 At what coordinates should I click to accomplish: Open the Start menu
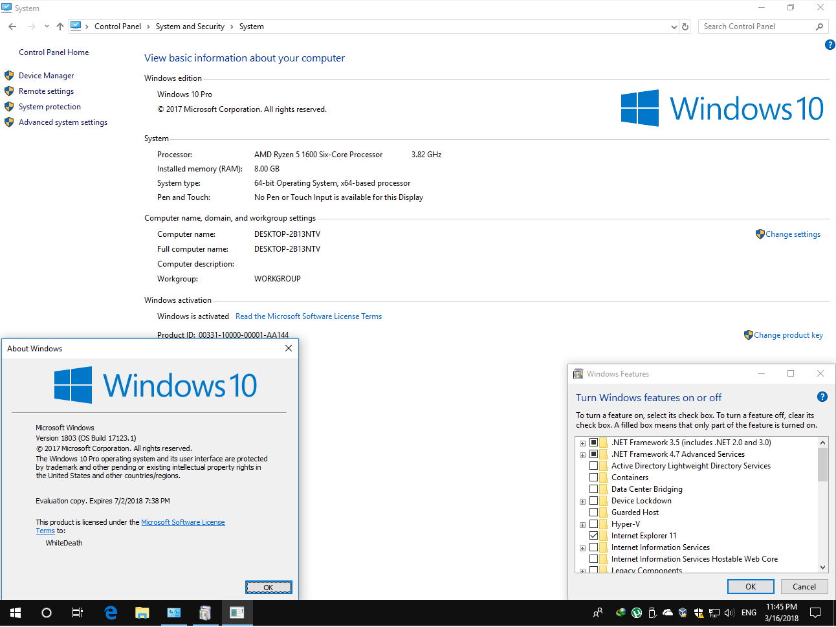[x=16, y=613]
